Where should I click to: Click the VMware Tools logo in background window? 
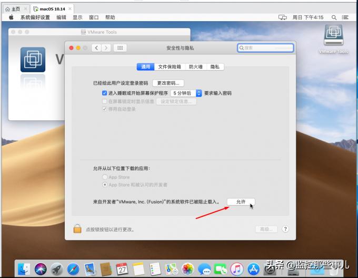(33, 60)
